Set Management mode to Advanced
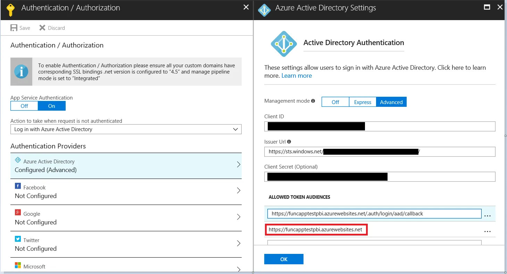The width and height of the screenshot is (507, 274). point(391,102)
